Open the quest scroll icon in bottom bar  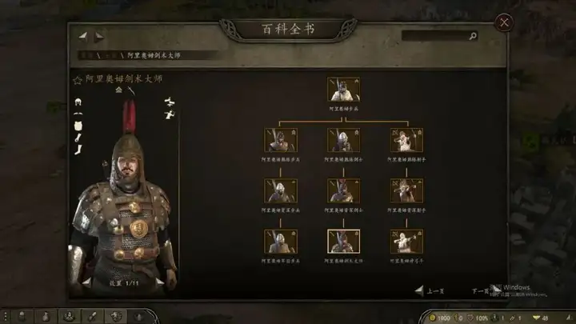click(x=92, y=317)
